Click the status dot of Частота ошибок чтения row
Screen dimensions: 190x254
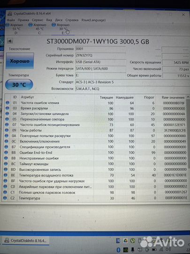[7, 103]
